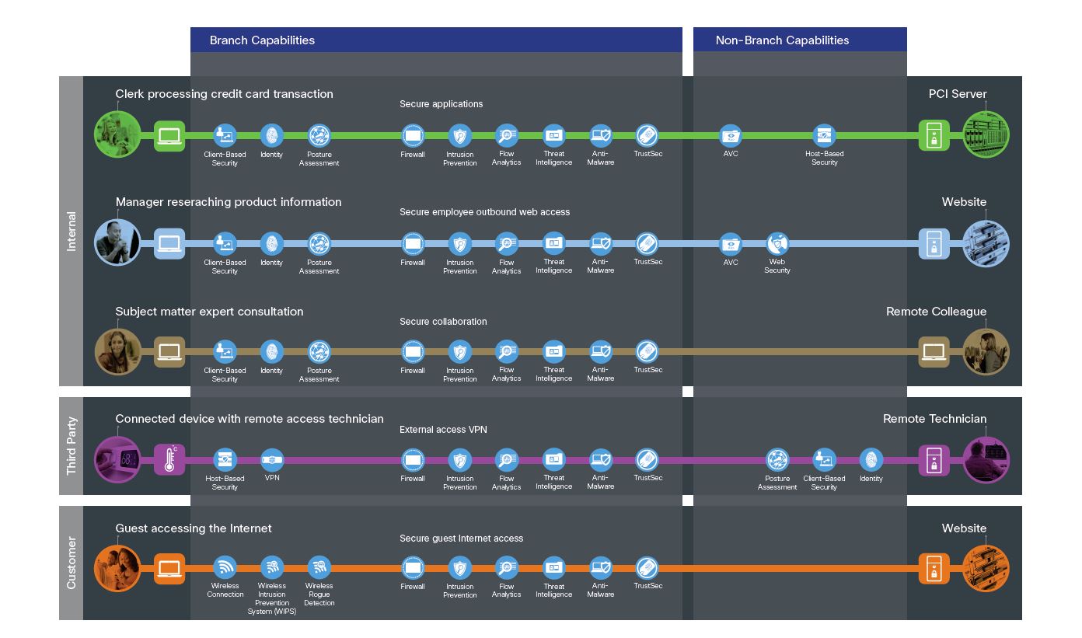The width and height of the screenshot is (1082, 638).
Task: Click the 'Secure guest Internet access' label
Action: pos(461,539)
